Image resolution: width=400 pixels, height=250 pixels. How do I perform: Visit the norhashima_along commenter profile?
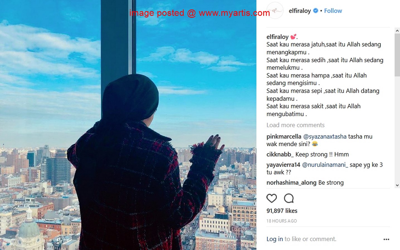(291, 183)
